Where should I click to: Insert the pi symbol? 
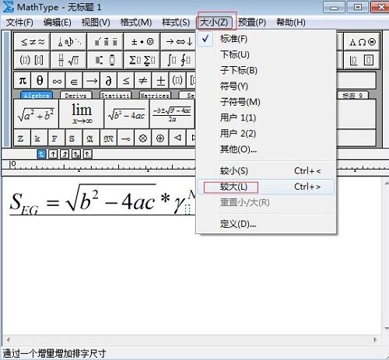click(23, 81)
